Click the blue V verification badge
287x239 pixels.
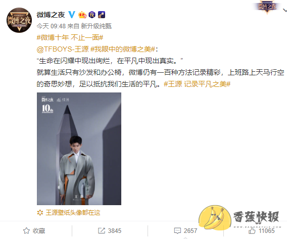coord(72,15)
